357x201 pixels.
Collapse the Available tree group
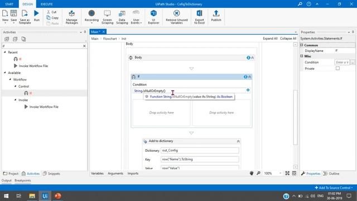click(x=5, y=73)
